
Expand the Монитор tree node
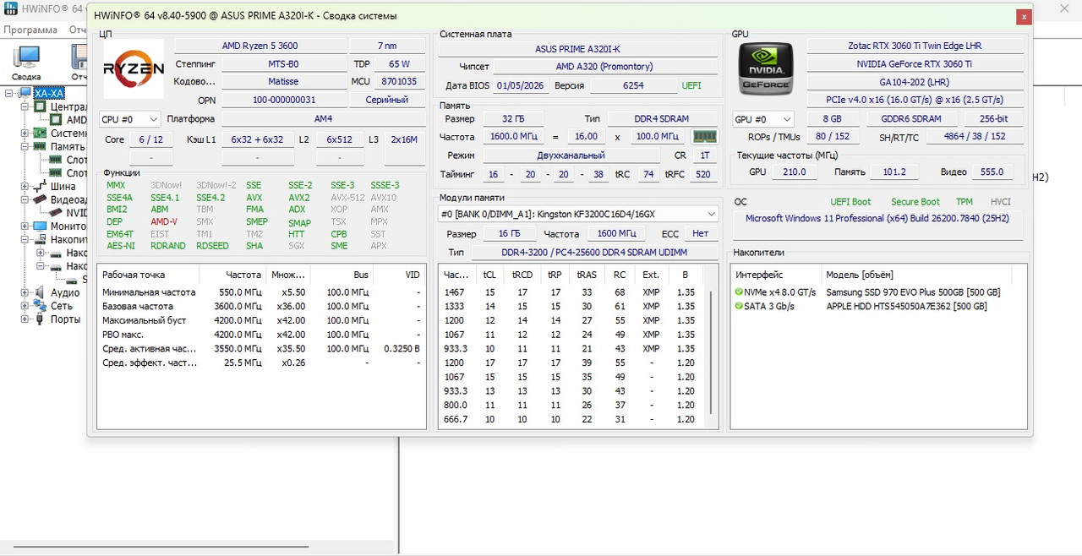pos(25,226)
